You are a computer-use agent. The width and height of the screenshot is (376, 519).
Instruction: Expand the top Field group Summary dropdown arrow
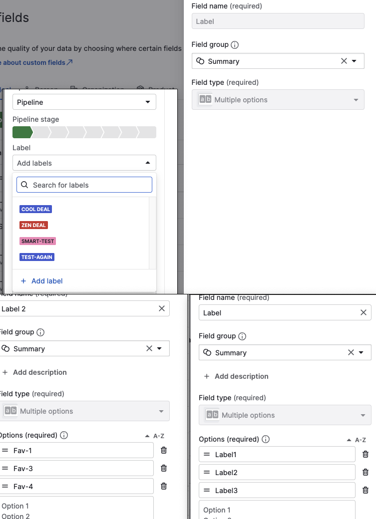[x=354, y=61]
